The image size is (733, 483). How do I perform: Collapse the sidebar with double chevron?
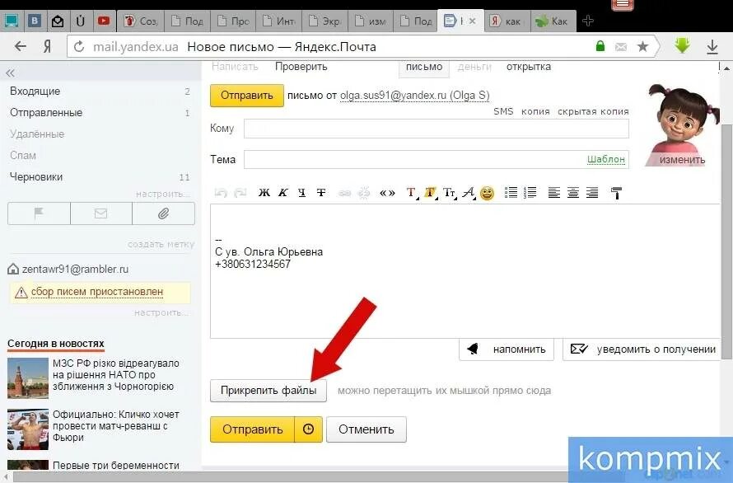[x=10, y=73]
